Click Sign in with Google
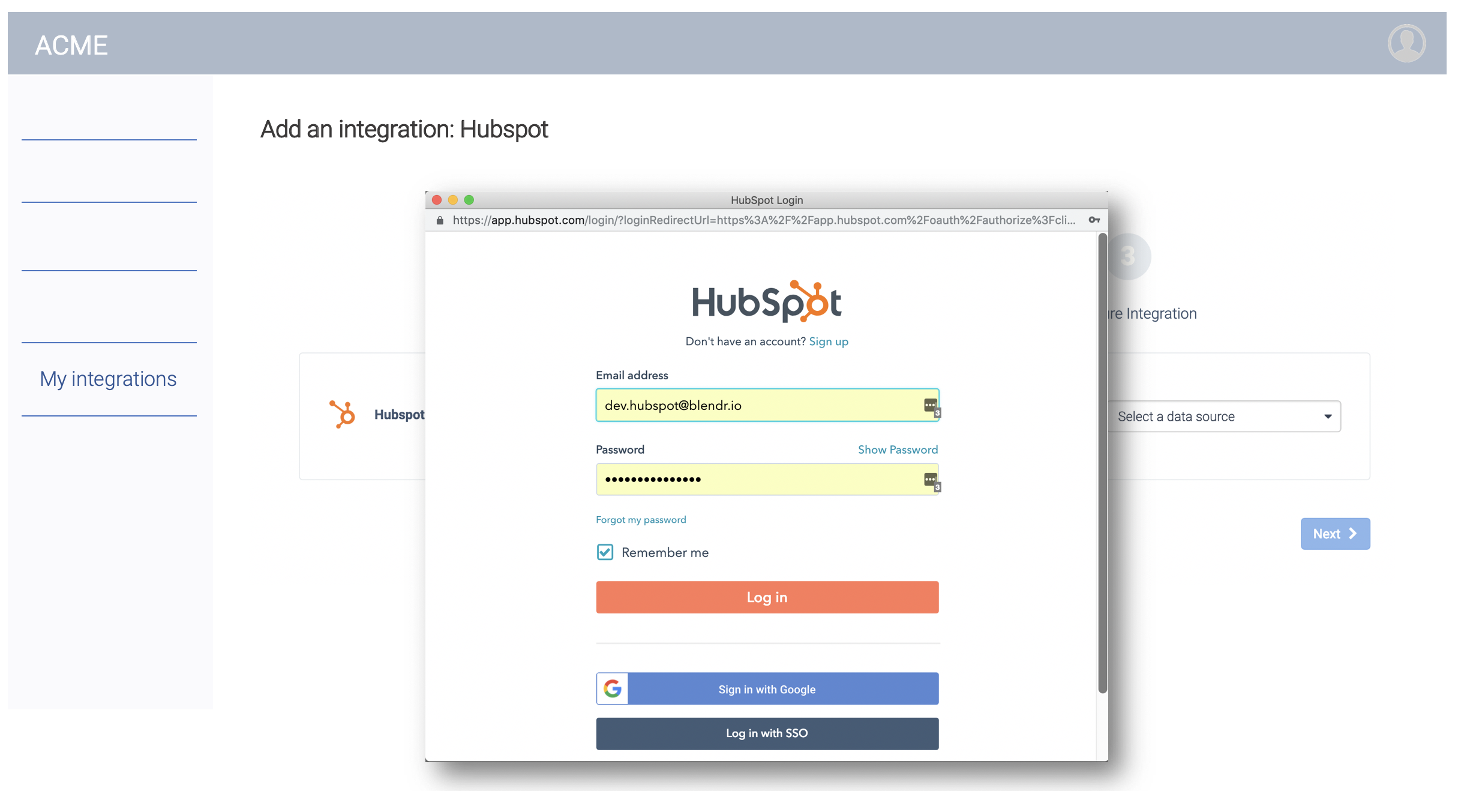The width and height of the screenshot is (1458, 791). 767,688
